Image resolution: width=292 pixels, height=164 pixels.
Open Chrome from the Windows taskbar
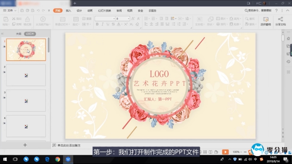click(58, 159)
